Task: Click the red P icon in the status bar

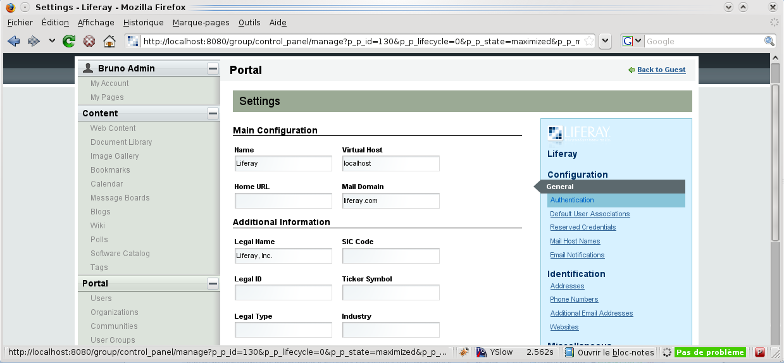Action: click(x=760, y=352)
